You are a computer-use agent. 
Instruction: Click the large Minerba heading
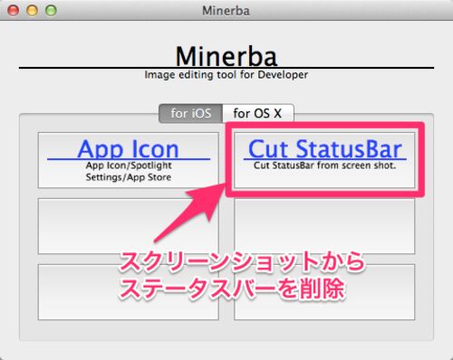click(x=226, y=56)
